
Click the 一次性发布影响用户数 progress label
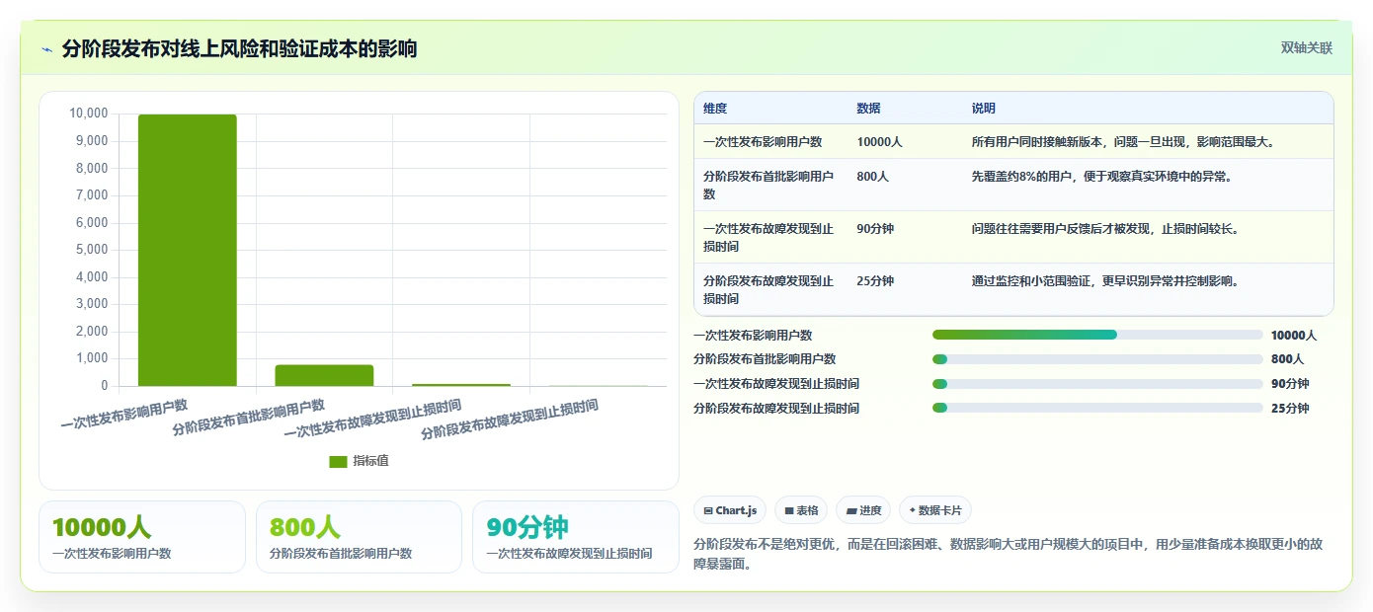click(753, 336)
